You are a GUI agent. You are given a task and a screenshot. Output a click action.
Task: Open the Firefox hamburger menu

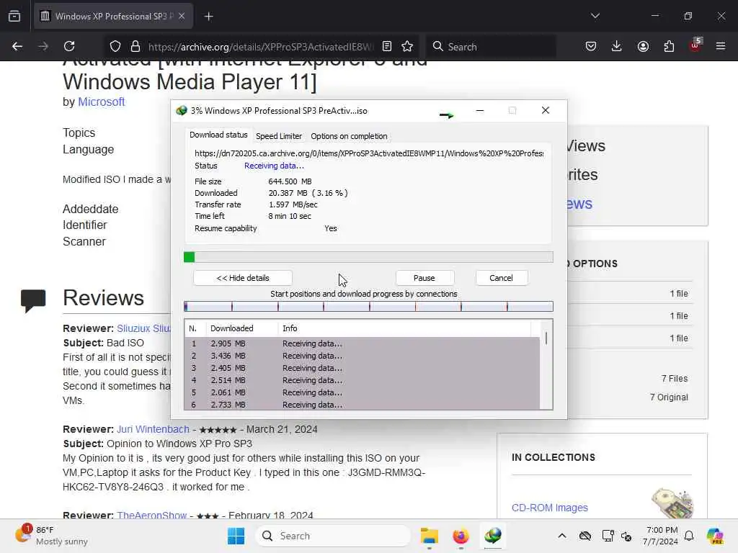(x=721, y=46)
